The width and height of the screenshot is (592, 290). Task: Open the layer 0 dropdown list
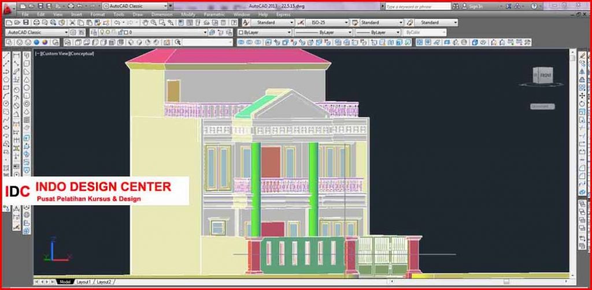pos(153,32)
